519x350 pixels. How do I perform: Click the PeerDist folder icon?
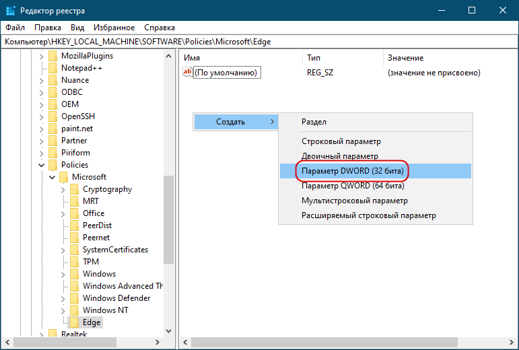tap(75, 225)
